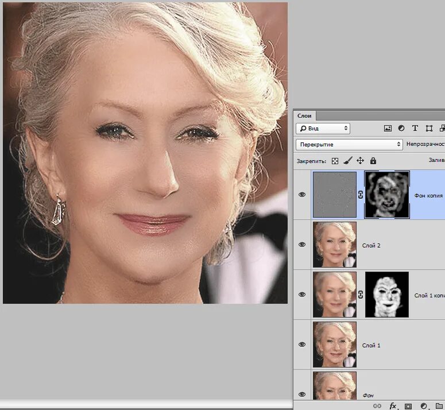445x410 pixels.
Task: Click the lock image pixels brush icon
Action: [347, 161]
